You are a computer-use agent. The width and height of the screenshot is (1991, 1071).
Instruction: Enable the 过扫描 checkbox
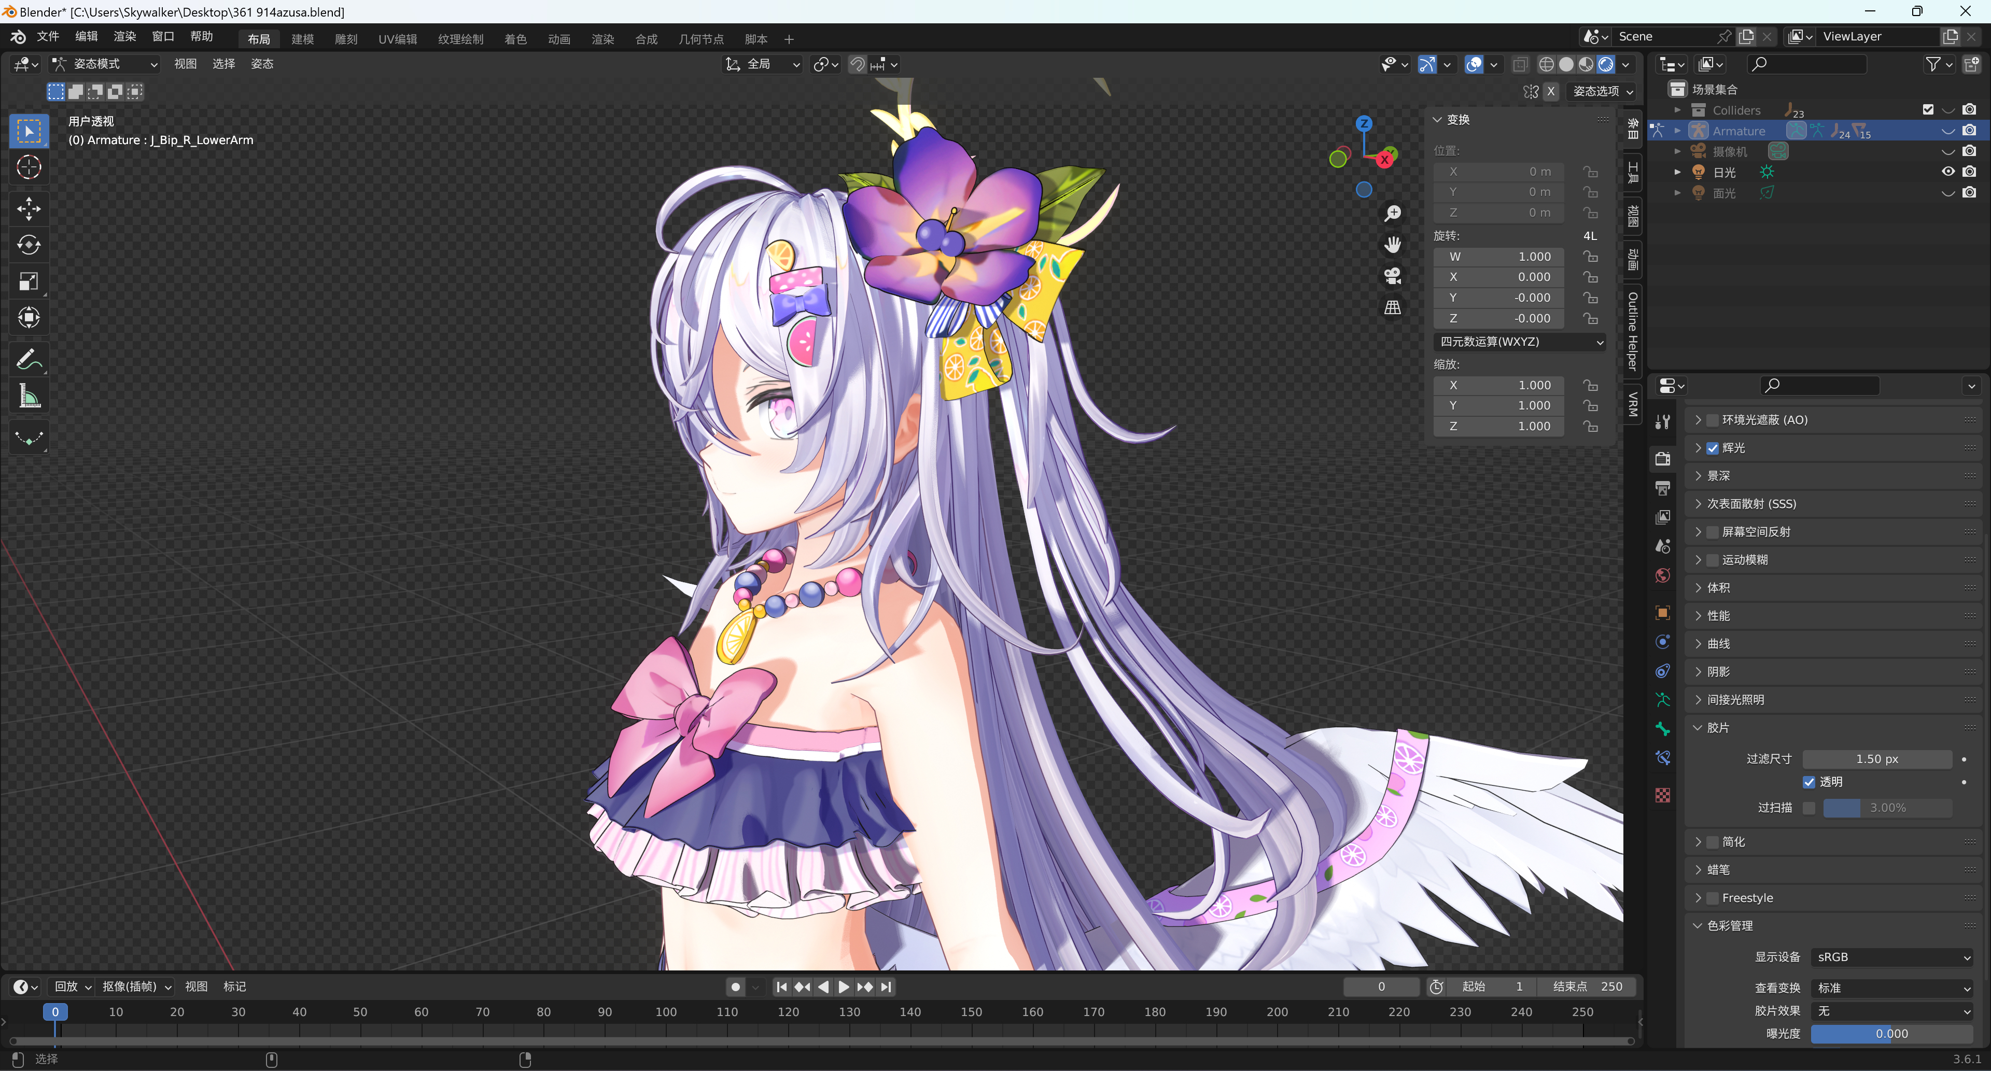click(x=1810, y=808)
